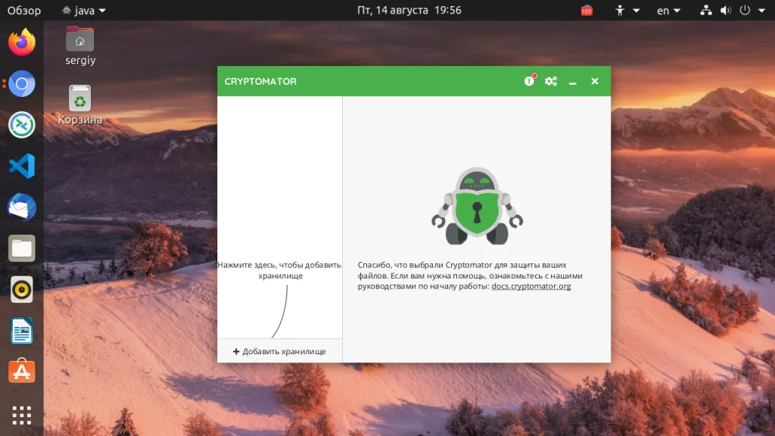Click red tray indicator icon

pyautogui.click(x=587, y=11)
